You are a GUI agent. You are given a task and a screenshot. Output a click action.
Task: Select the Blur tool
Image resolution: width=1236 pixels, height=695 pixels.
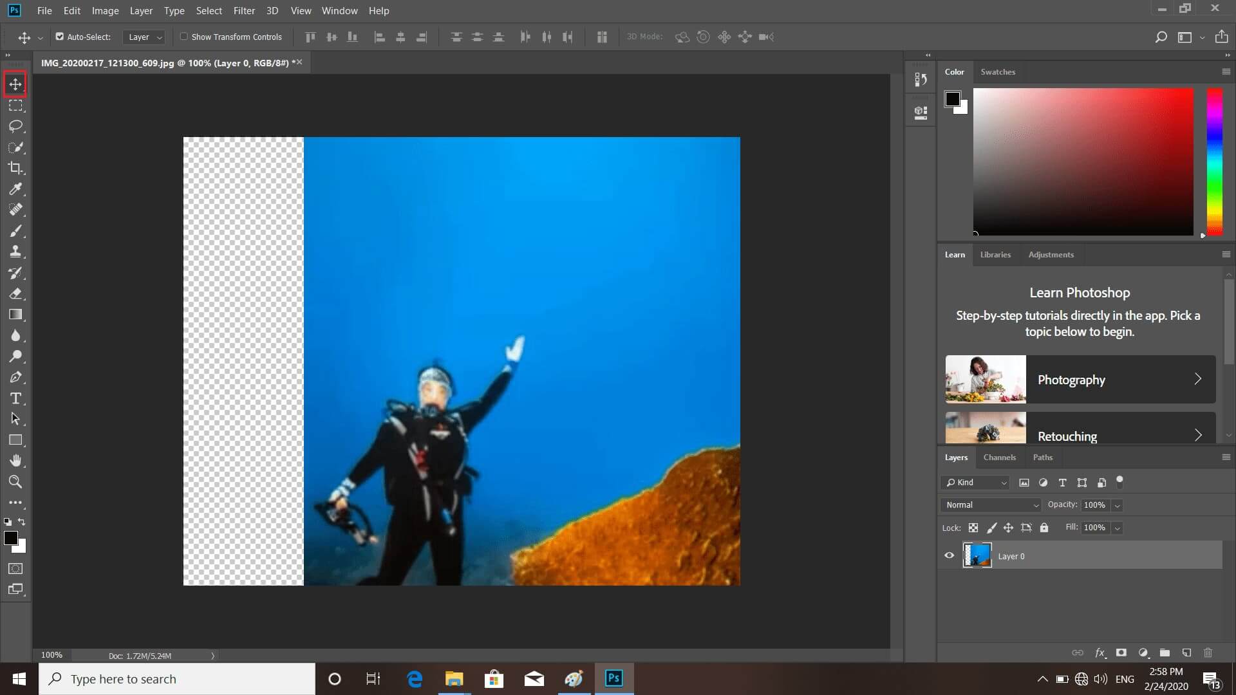point(15,335)
